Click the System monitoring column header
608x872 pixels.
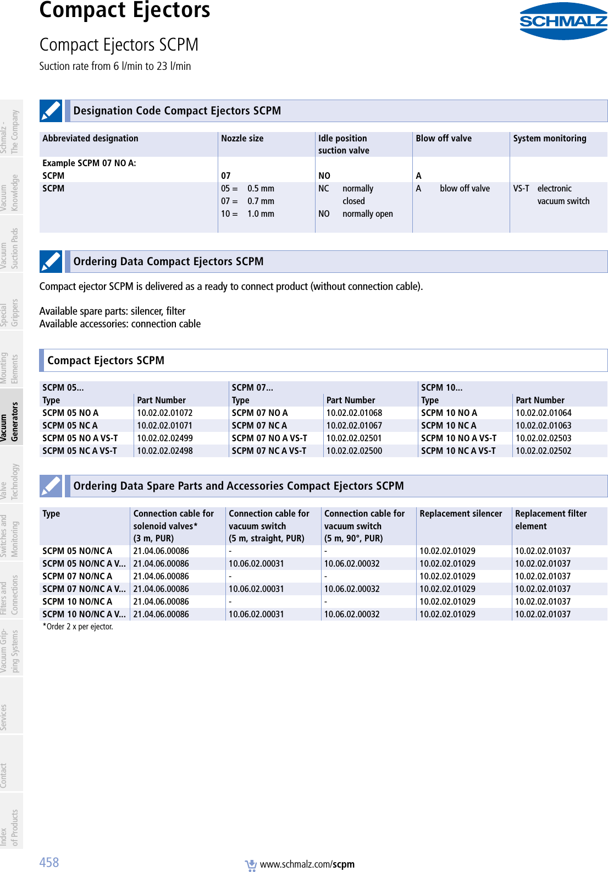point(550,139)
